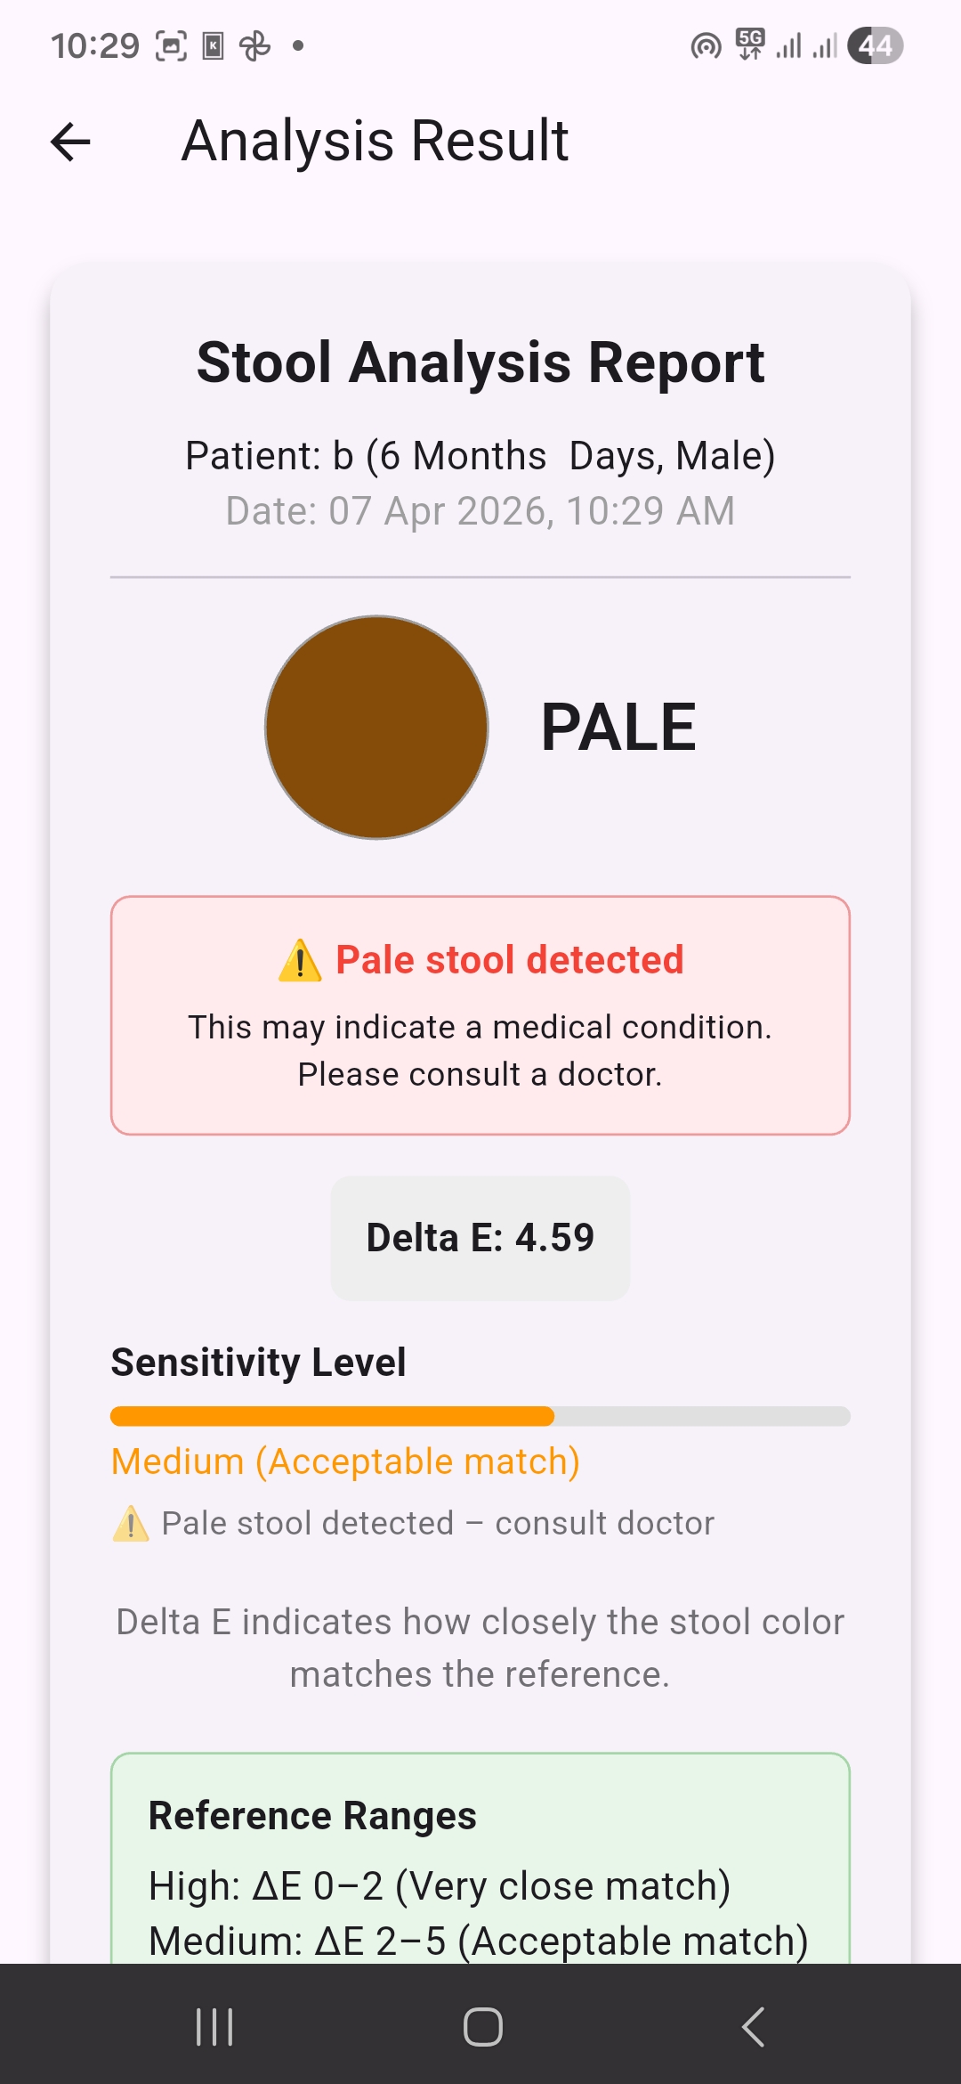This screenshot has width=961, height=2084.
Task: Tap the patient info line
Action: (480, 456)
